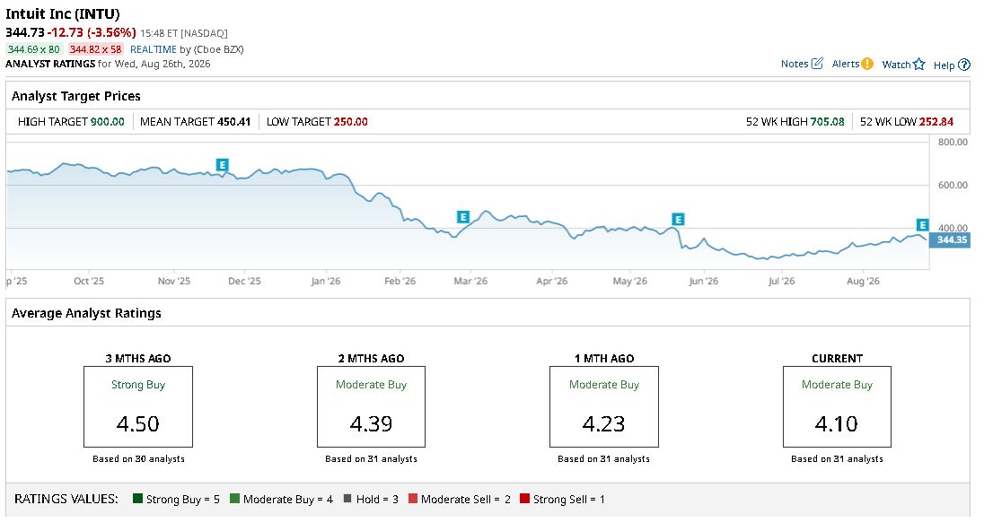Click the Average Analyst Ratings heading
Image resolution: width=984 pixels, height=531 pixels.
86,313
